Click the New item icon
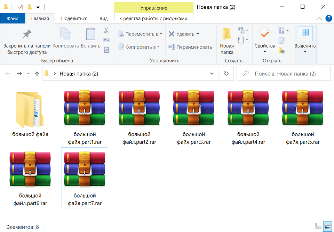 (x=241, y=31)
